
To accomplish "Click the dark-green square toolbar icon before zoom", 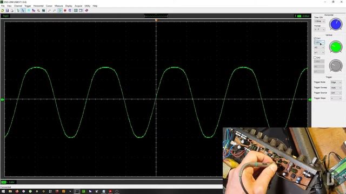I will (x=43, y=11).
